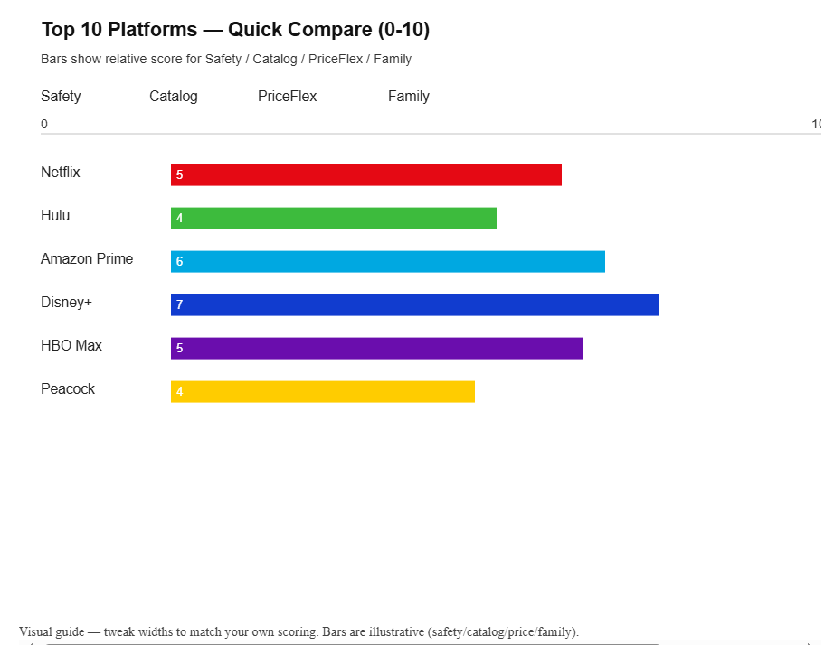
Task: Click the Top 10 Platforms chart title
Action: (x=235, y=30)
